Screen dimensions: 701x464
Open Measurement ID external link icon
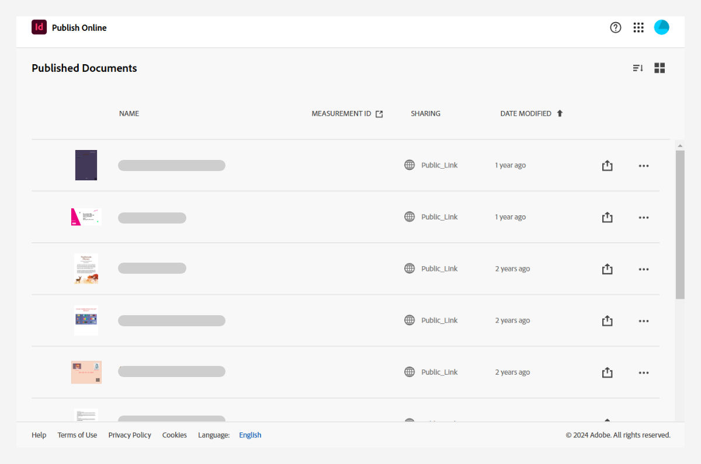pyautogui.click(x=379, y=114)
